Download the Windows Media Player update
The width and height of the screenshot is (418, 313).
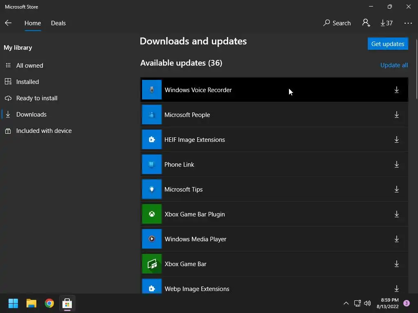pos(397,239)
